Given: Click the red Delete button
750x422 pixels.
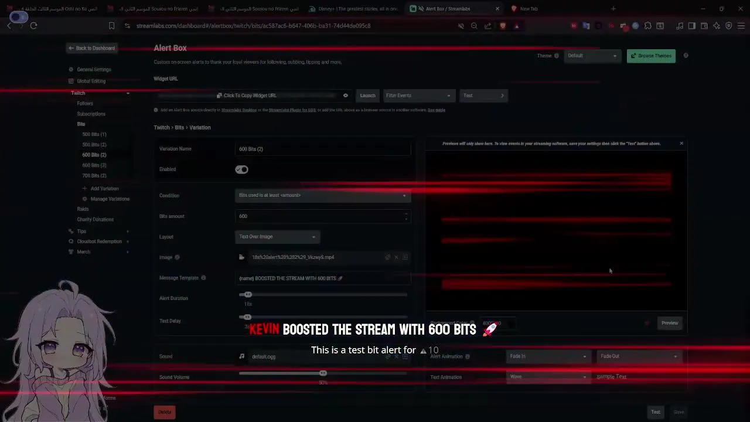Looking at the screenshot, I should pos(165,412).
